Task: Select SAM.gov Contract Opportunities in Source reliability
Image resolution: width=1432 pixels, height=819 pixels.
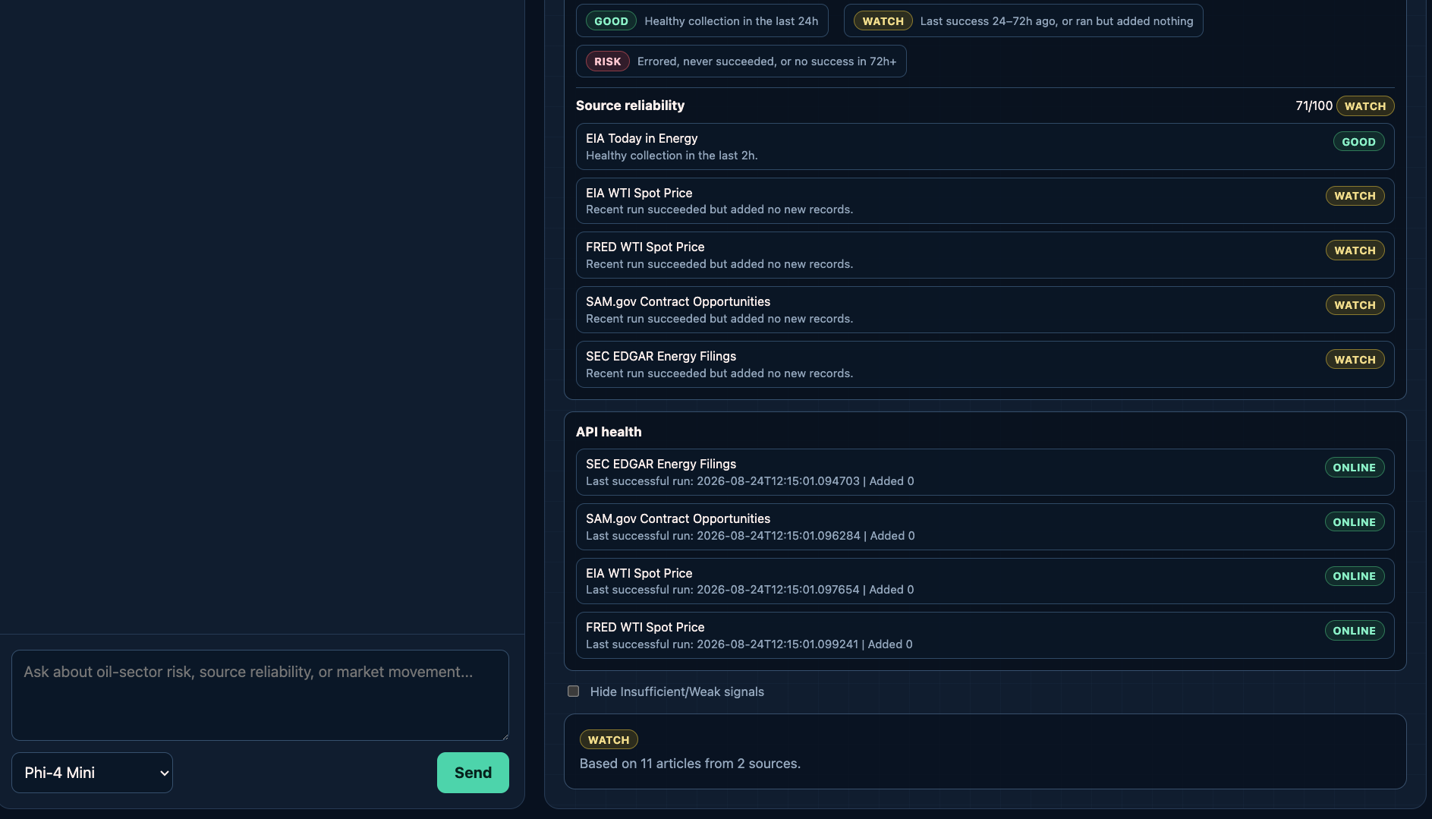Action: [985, 310]
